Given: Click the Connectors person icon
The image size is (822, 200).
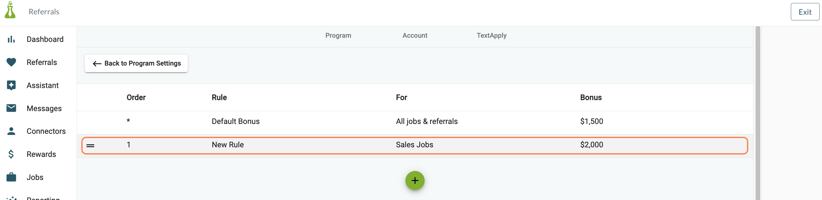Looking at the screenshot, I should click(11, 131).
